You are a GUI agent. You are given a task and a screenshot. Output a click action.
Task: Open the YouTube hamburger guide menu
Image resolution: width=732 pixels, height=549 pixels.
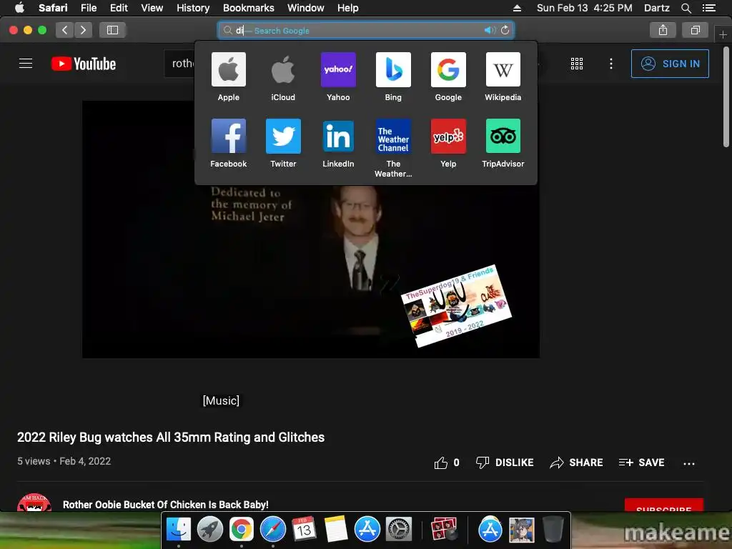click(x=26, y=64)
